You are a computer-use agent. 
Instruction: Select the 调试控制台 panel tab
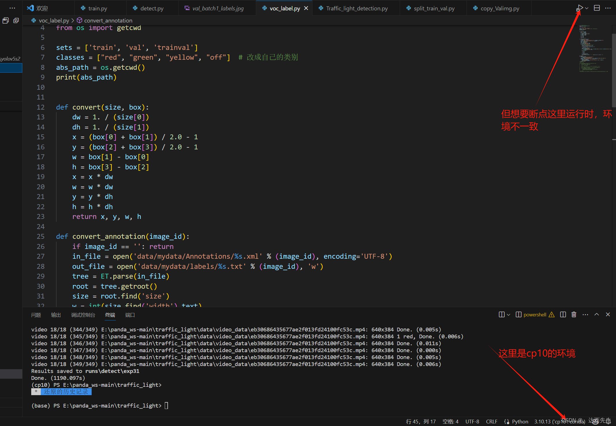tap(83, 315)
